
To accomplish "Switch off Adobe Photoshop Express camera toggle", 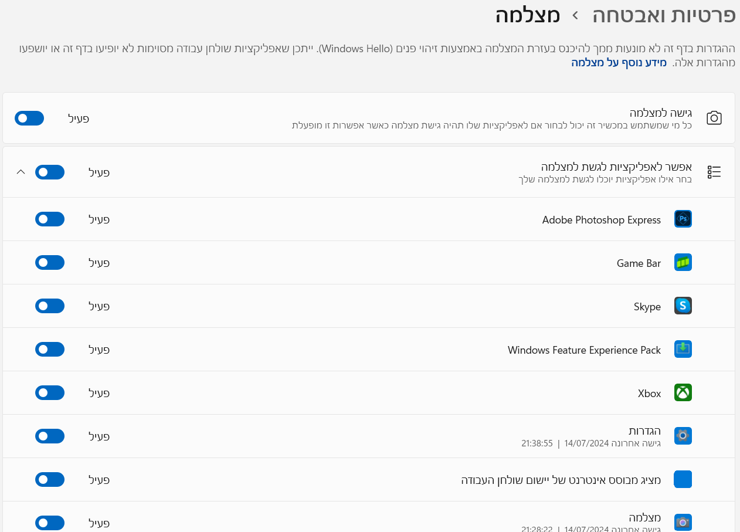I will click(50, 219).
